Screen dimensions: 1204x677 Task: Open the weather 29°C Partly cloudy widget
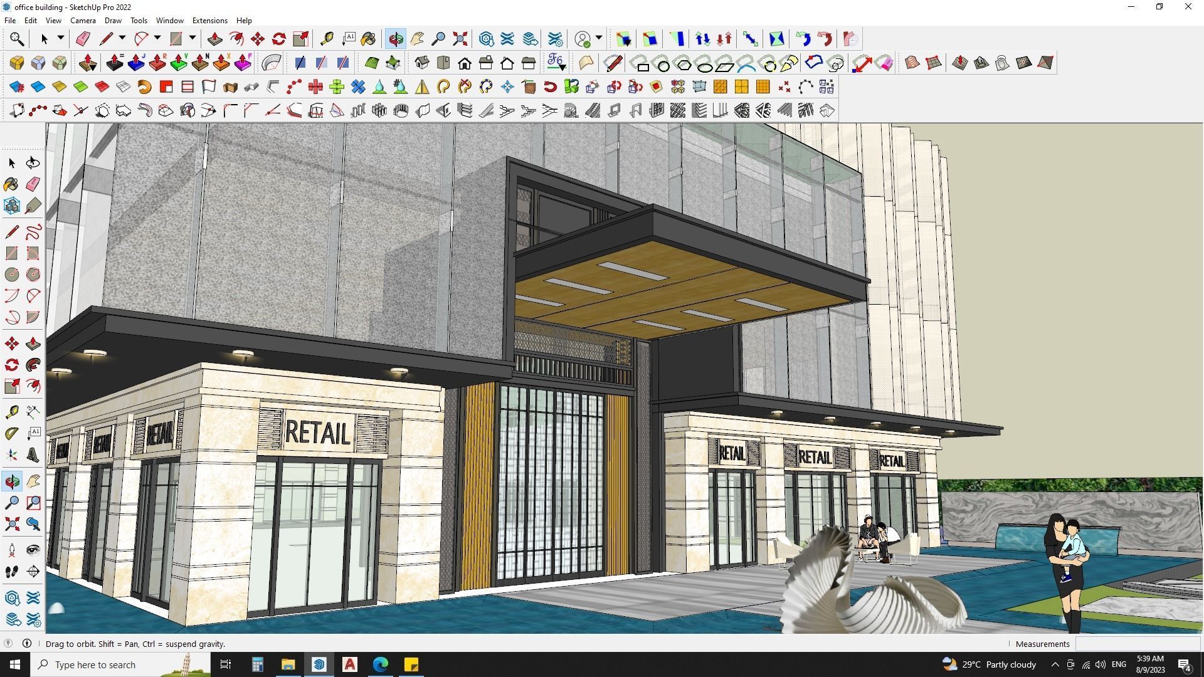(989, 664)
